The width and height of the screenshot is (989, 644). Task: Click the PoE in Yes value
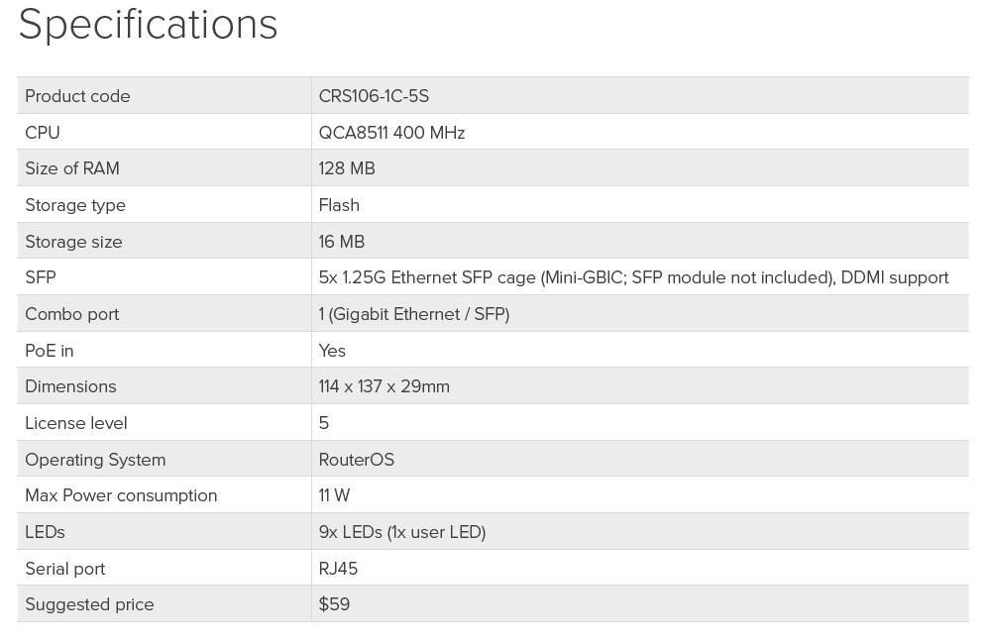tap(332, 351)
